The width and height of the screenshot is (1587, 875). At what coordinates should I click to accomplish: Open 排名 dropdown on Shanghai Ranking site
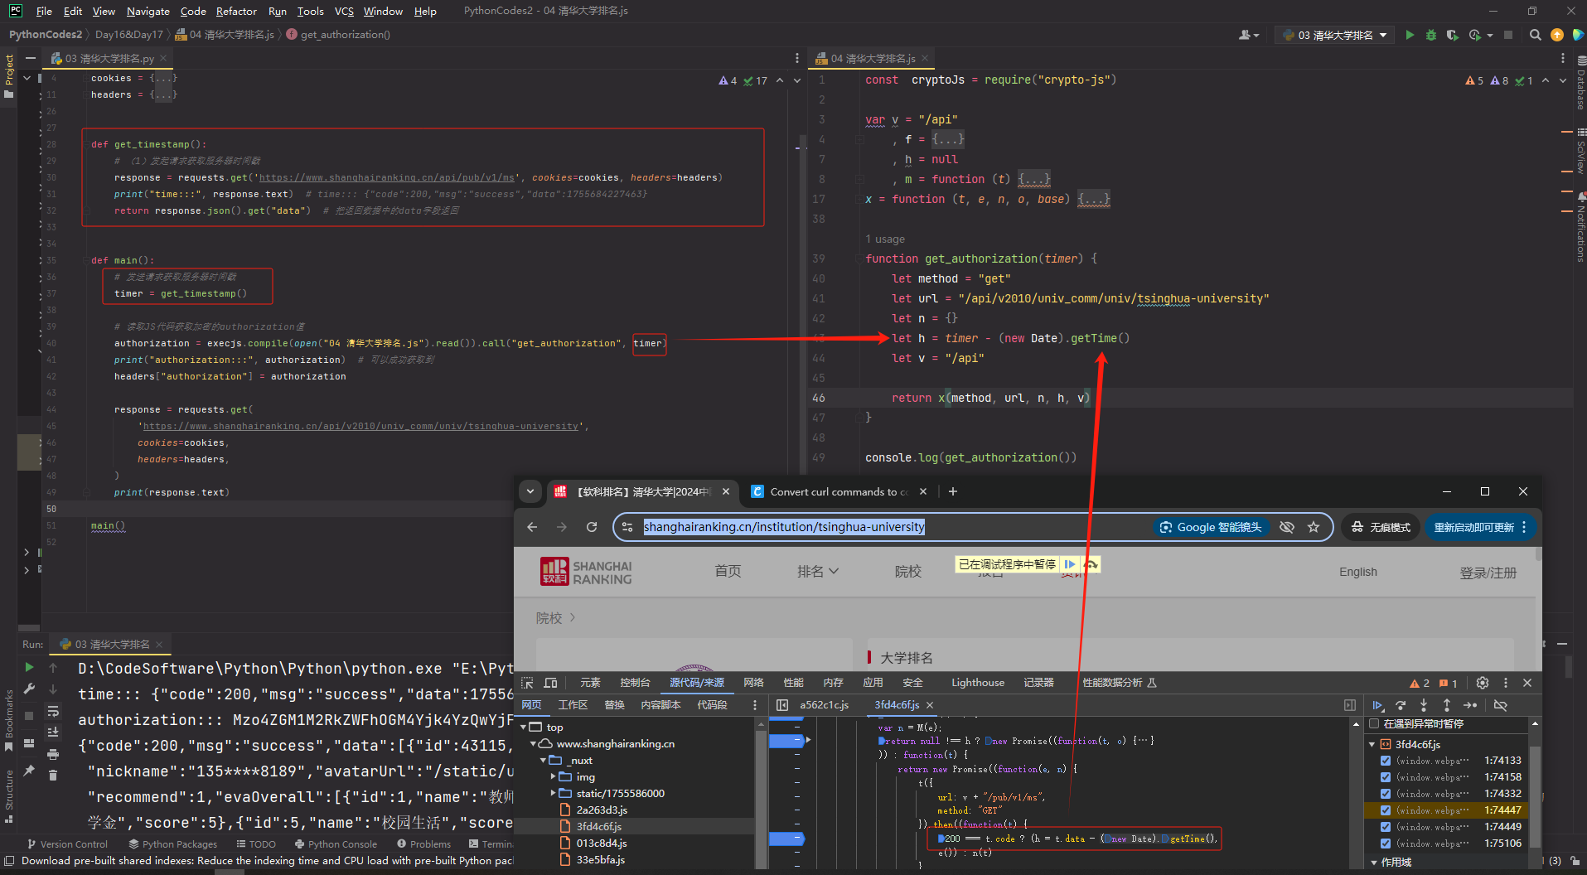[x=818, y=572]
